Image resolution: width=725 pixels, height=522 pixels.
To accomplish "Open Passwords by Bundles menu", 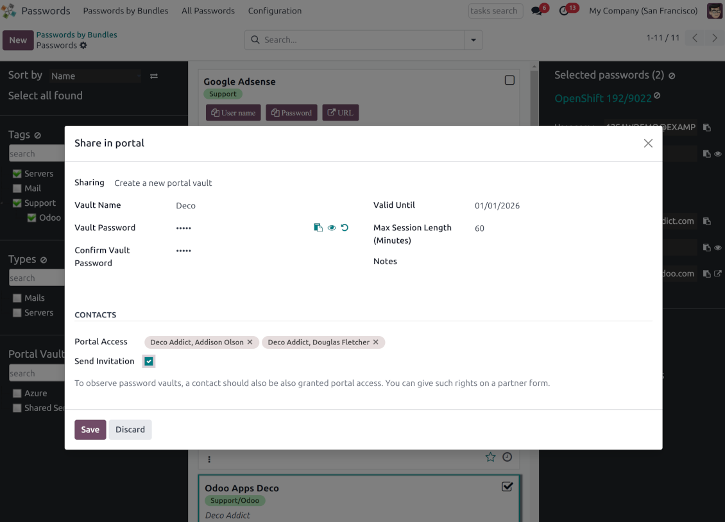I will pyautogui.click(x=126, y=11).
